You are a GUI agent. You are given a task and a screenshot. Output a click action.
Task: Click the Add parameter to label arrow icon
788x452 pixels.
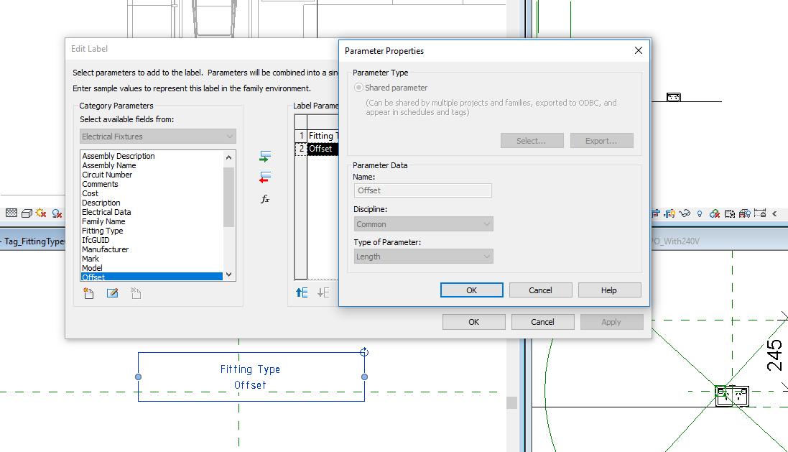point(265,157)
